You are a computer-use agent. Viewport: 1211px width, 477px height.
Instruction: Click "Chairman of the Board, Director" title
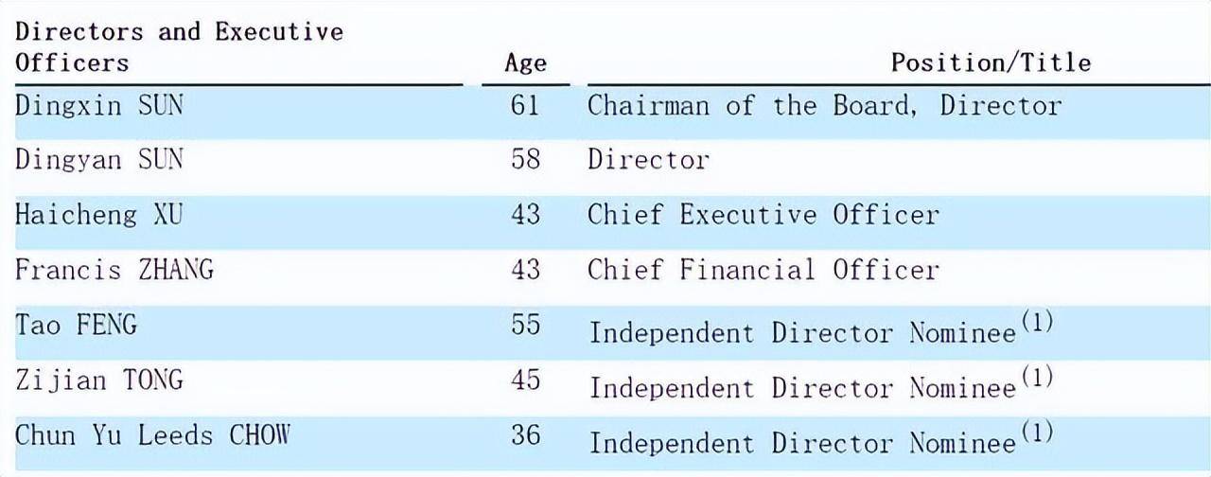click(x=824, y=104)
